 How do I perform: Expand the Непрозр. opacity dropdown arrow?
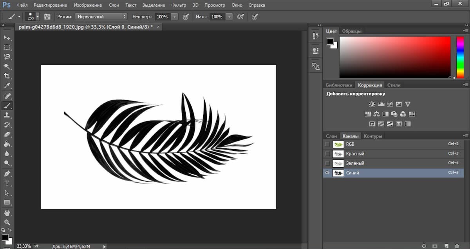tap(174, 17)
